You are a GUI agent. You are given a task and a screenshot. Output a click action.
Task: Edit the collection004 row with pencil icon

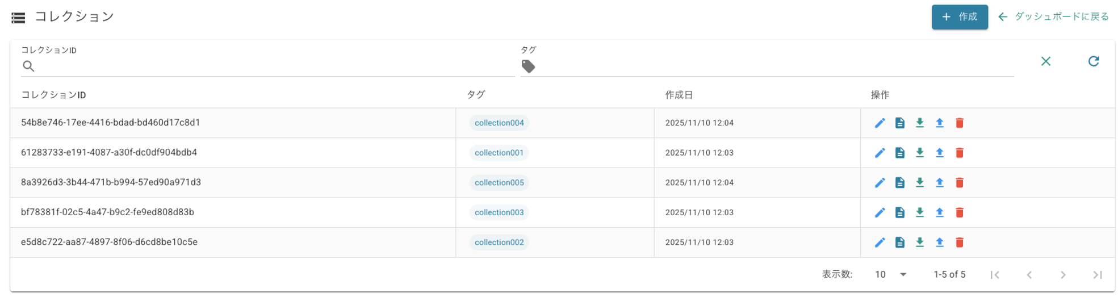(880, 123)
